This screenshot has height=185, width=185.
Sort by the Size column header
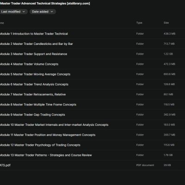pos(166,23)
